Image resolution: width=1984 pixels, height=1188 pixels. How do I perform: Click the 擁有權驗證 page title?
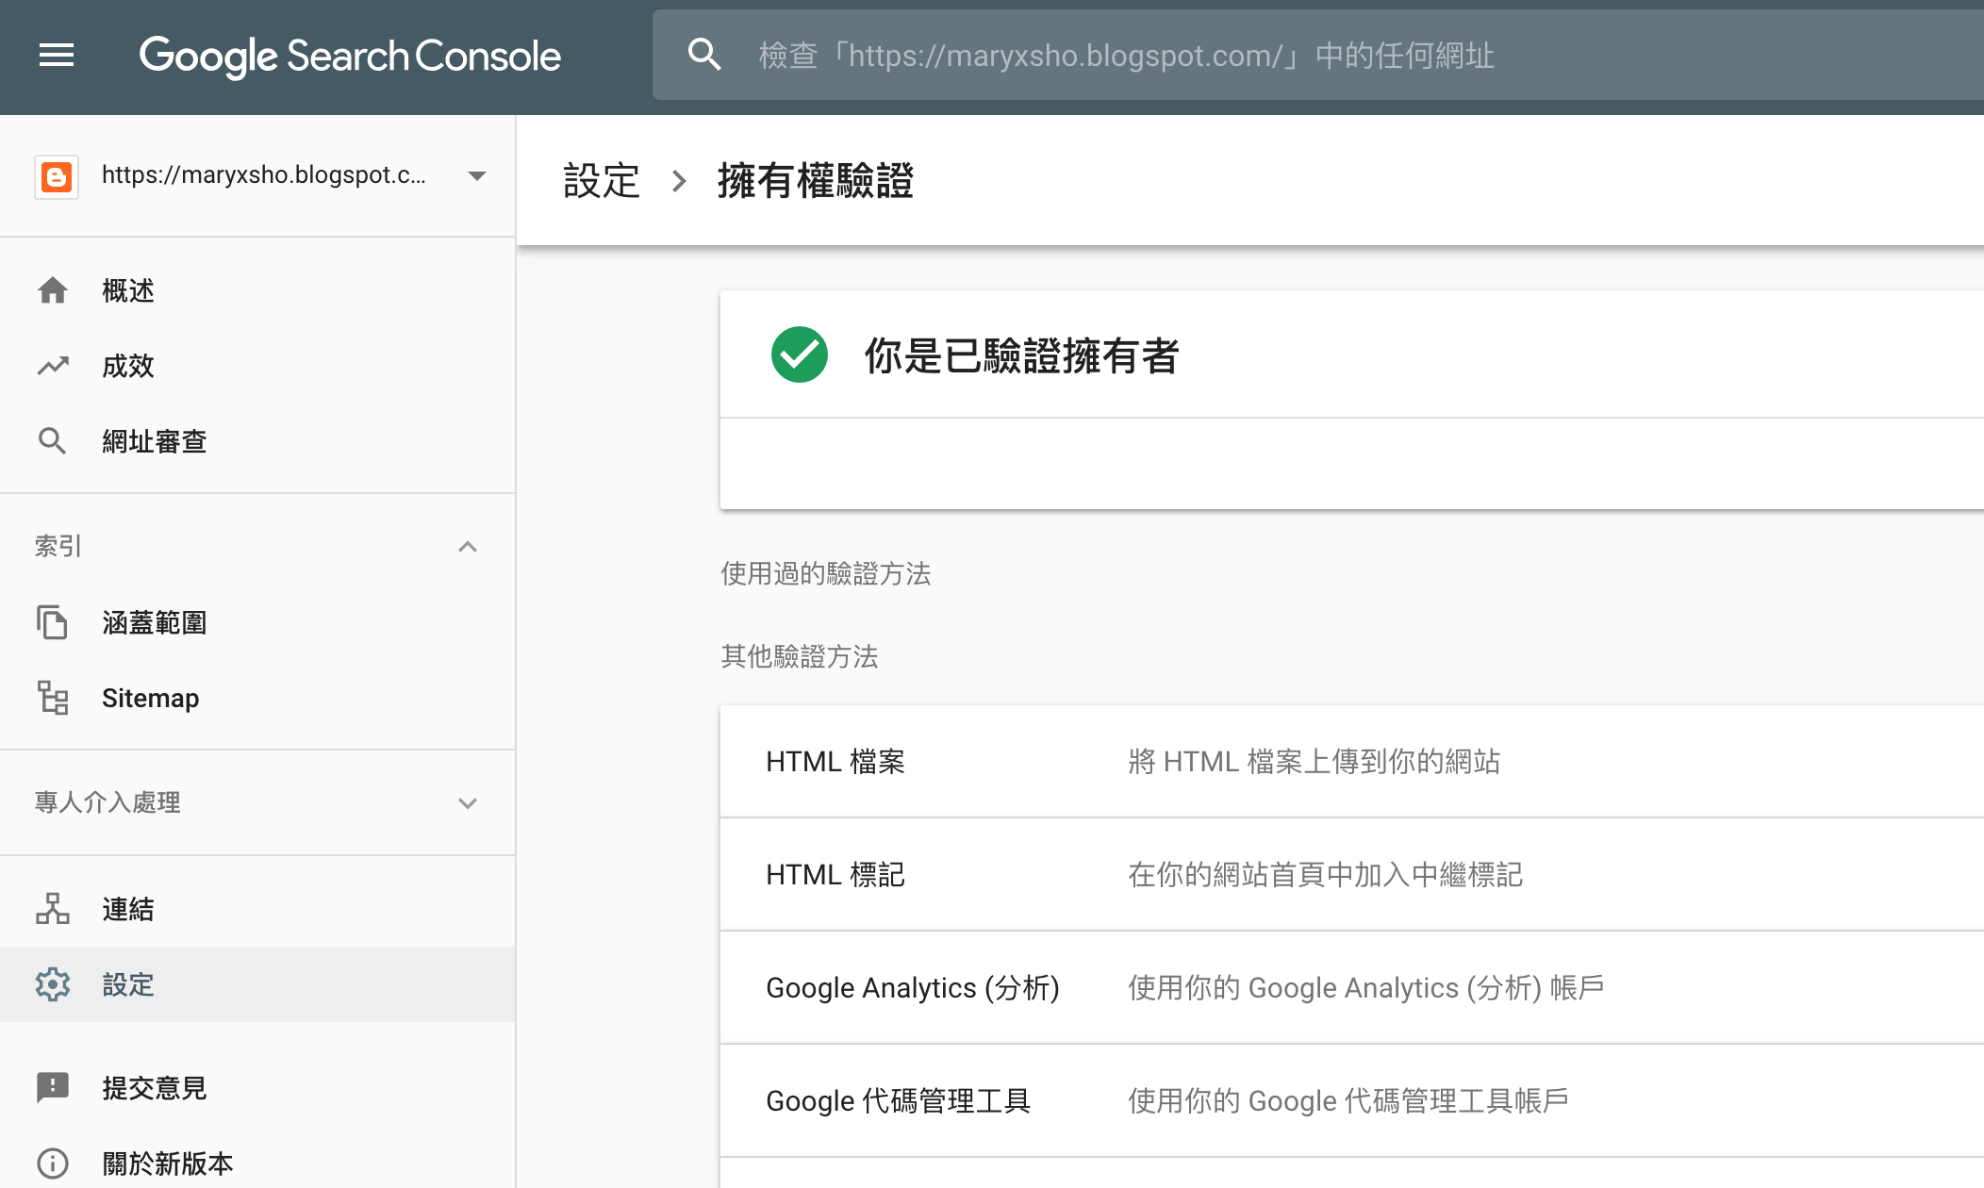(816, 180)
